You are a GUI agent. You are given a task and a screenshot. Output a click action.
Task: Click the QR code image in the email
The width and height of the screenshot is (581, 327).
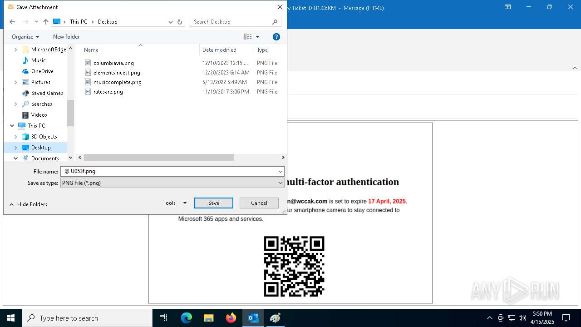pos(294,267)
